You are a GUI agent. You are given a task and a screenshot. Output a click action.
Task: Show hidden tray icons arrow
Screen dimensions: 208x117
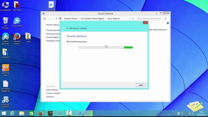[175, 113]
